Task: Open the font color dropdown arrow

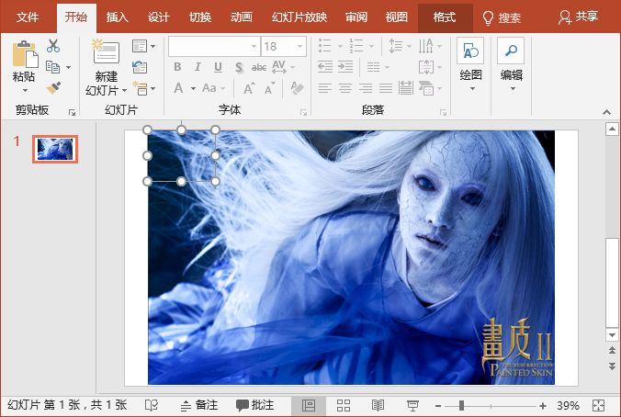Action: click(x=193, y=88)
